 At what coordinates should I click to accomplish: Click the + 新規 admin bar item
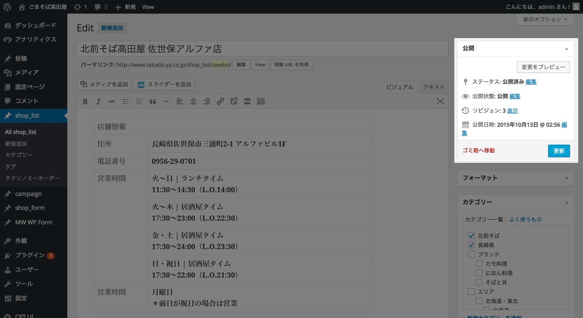(x=125, y=7)
